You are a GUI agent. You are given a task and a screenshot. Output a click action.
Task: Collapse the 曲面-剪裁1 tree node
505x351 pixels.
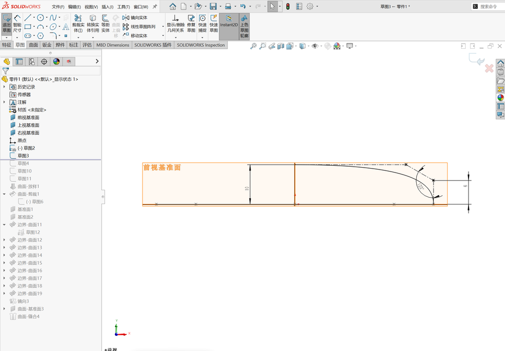(x=4, y=194)
